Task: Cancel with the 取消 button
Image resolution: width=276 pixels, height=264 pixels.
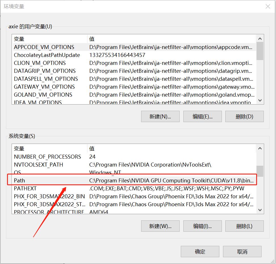Action: 242,252
